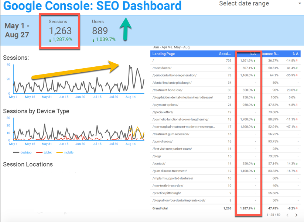Click the Google Console: SEO Dashboard title
The image size is (304, 222).
click(x=92, y=6)
